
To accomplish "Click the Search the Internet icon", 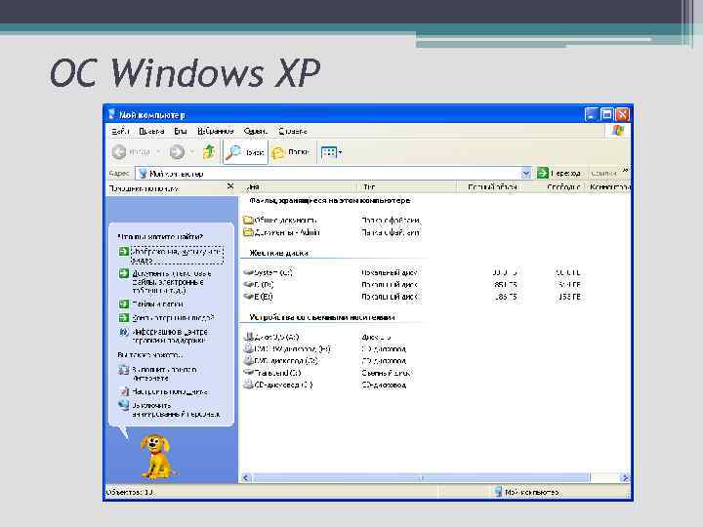I will pyautogui.click(x=124, y=370).
